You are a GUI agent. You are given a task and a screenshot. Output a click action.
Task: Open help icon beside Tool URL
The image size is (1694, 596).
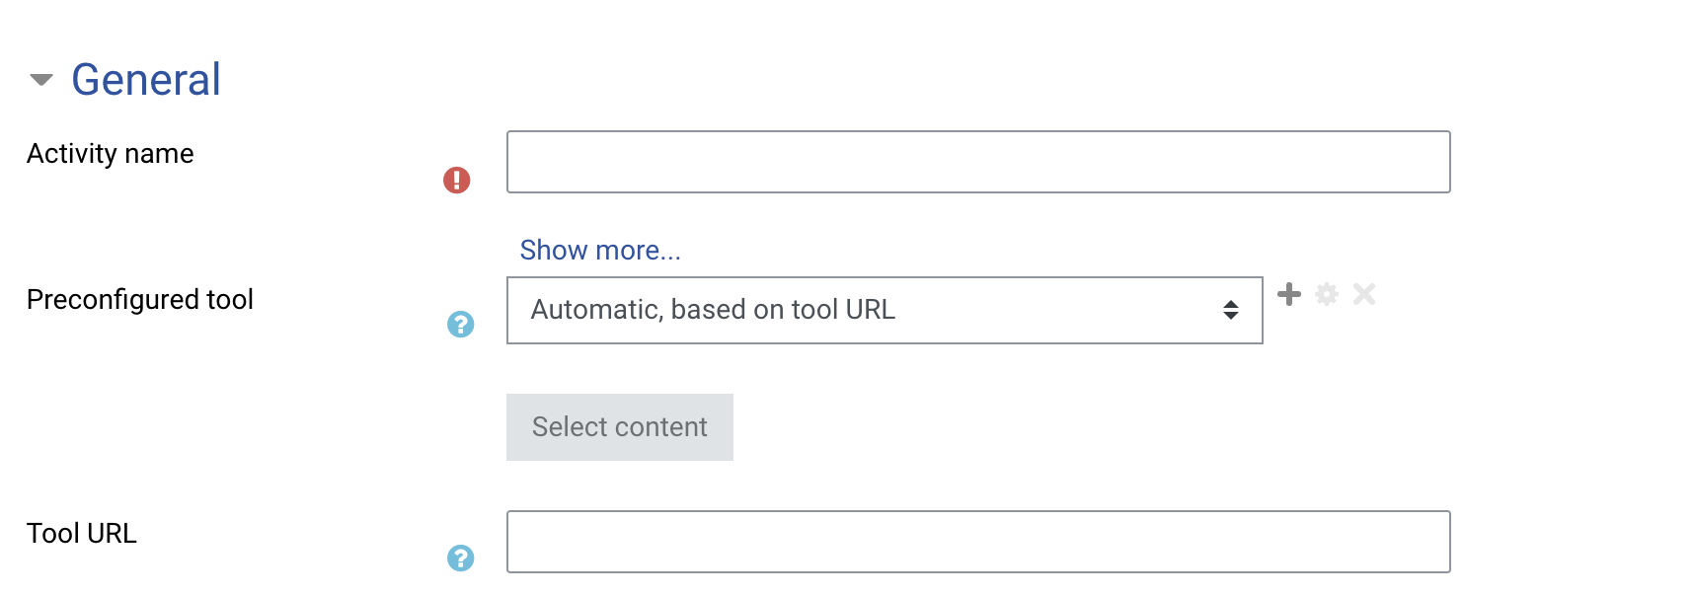point(460,558)
